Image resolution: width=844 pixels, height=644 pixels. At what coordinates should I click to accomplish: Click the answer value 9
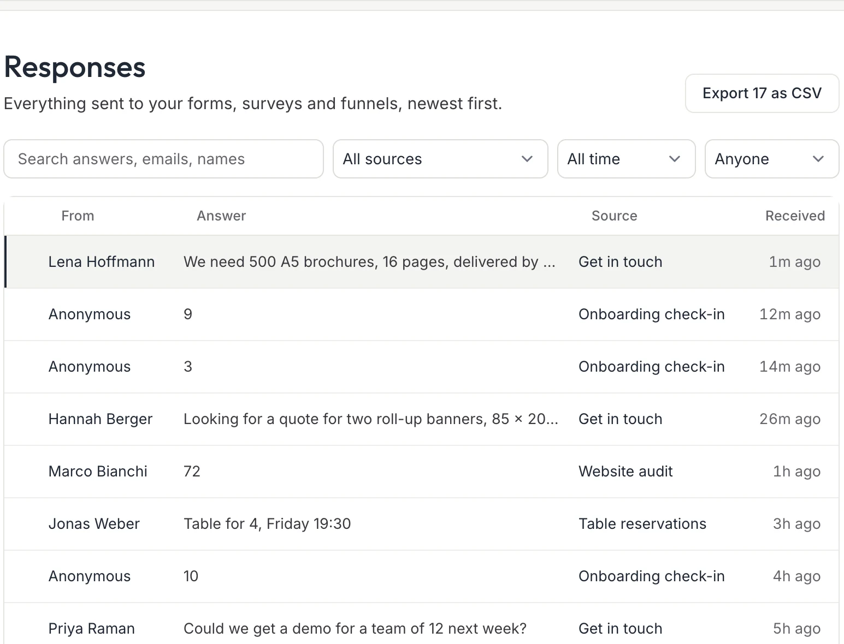click(188, 314)
